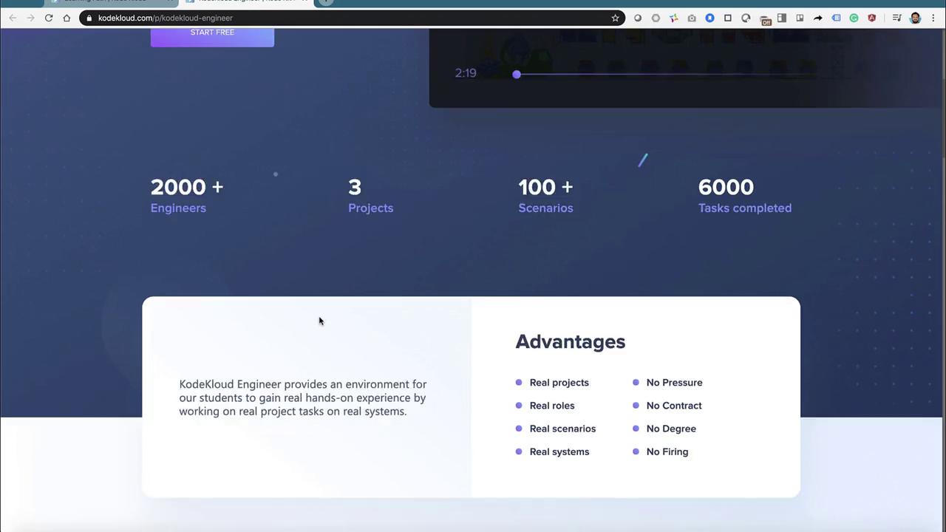
Task: Click the "Tasks completed" label
Action: (745, 208)
